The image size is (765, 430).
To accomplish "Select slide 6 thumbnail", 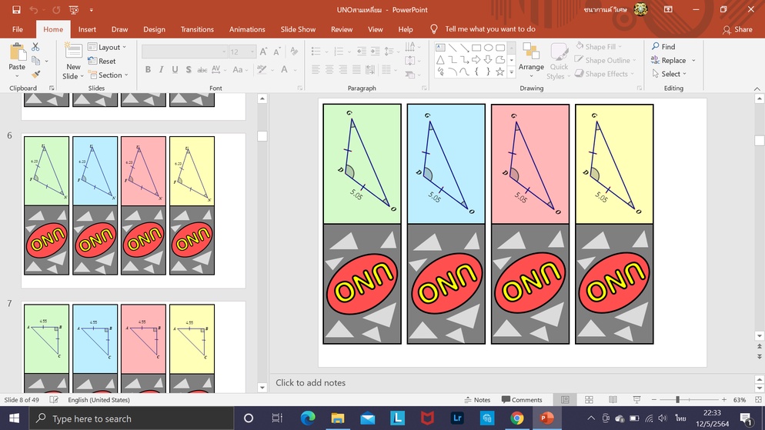I will pyautogui.click(x=132, y=210).
